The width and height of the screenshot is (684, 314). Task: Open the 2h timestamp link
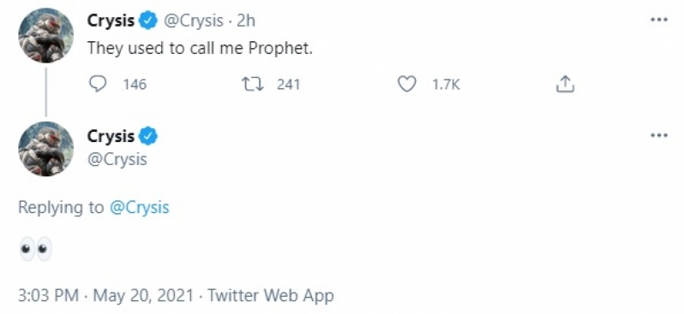coord(246,21)
